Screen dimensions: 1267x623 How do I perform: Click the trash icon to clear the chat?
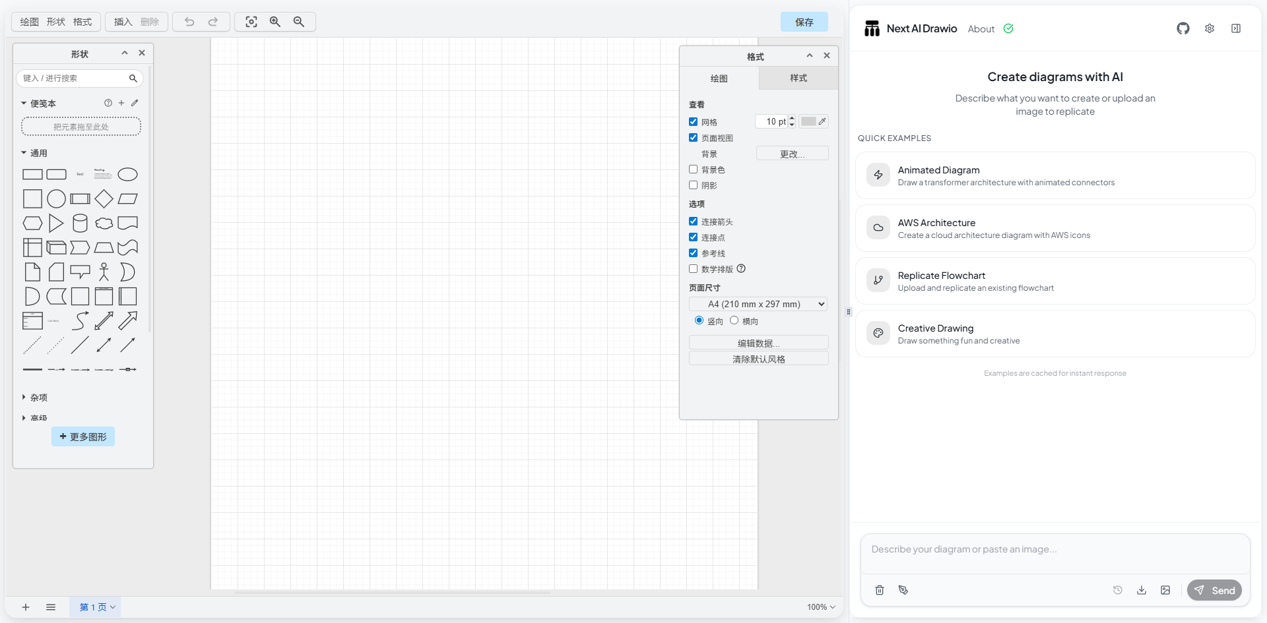coord(879,590)
